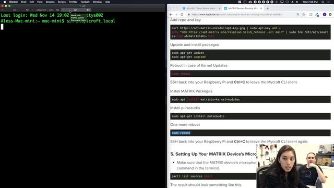Click the 'Add repo and key' text
Image resolution: width=334 pixels, height=188 pixels.
tap(185, 20)
